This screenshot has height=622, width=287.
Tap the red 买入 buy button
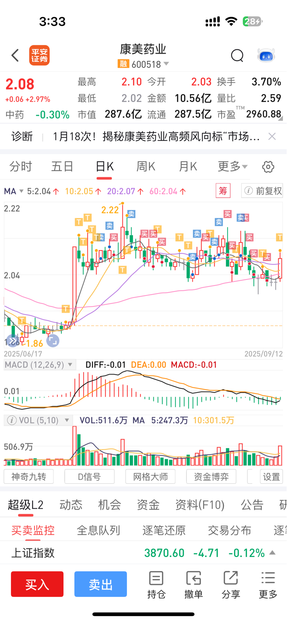coord(37,584)
